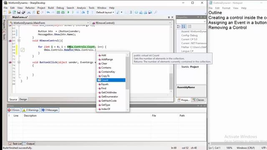Open the Format menu in Notepad
This screenshot has height=150, width=267.
tap(226, 8)
